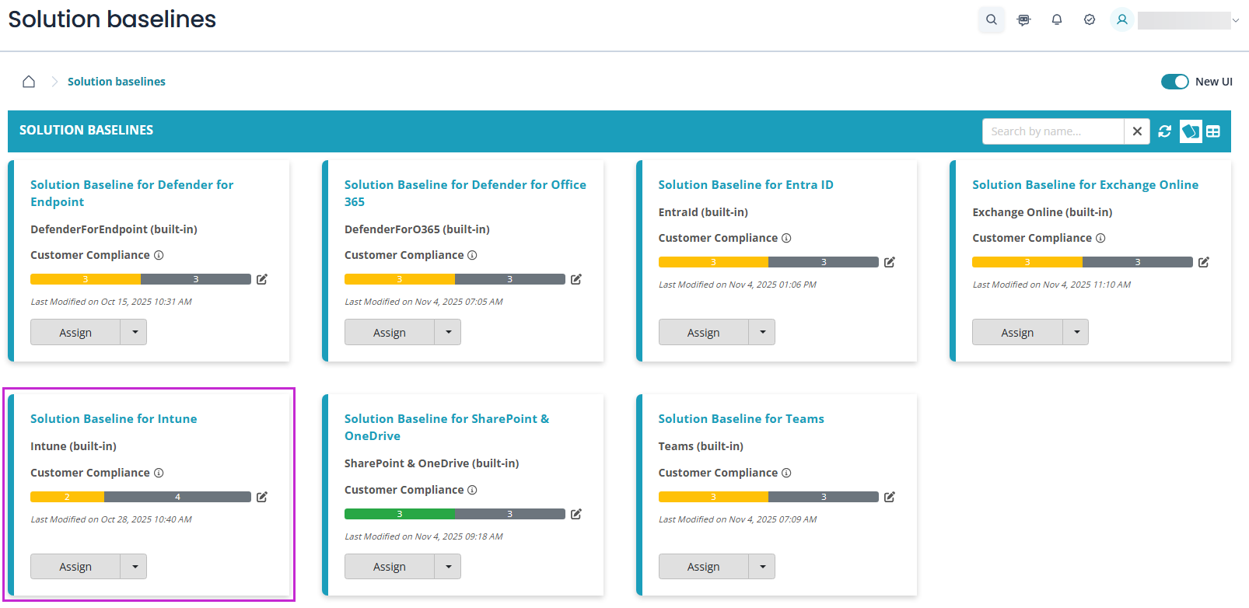Viewport: 1249px width, 608px height.
Task: Click the user profile avatar icon
Action: coord(1122,19)
